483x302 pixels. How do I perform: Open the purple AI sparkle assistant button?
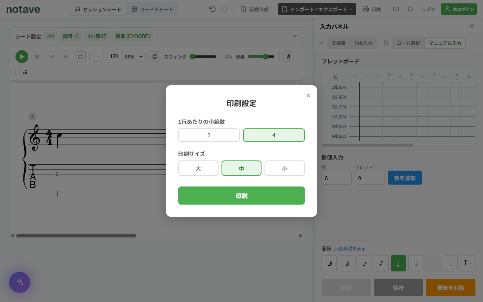click(20, 282)
